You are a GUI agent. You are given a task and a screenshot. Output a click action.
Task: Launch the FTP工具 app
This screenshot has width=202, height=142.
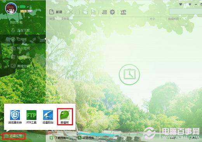(x=31, y=117)
